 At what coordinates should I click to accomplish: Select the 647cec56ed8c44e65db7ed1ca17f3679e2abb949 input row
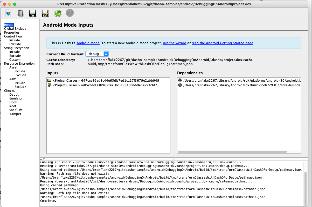(x=108, y=80)
